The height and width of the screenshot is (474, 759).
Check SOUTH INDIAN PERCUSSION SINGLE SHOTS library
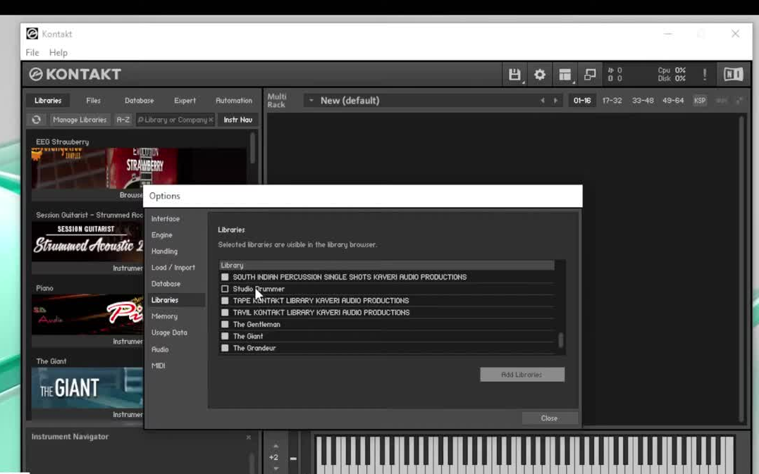(225, 277)
